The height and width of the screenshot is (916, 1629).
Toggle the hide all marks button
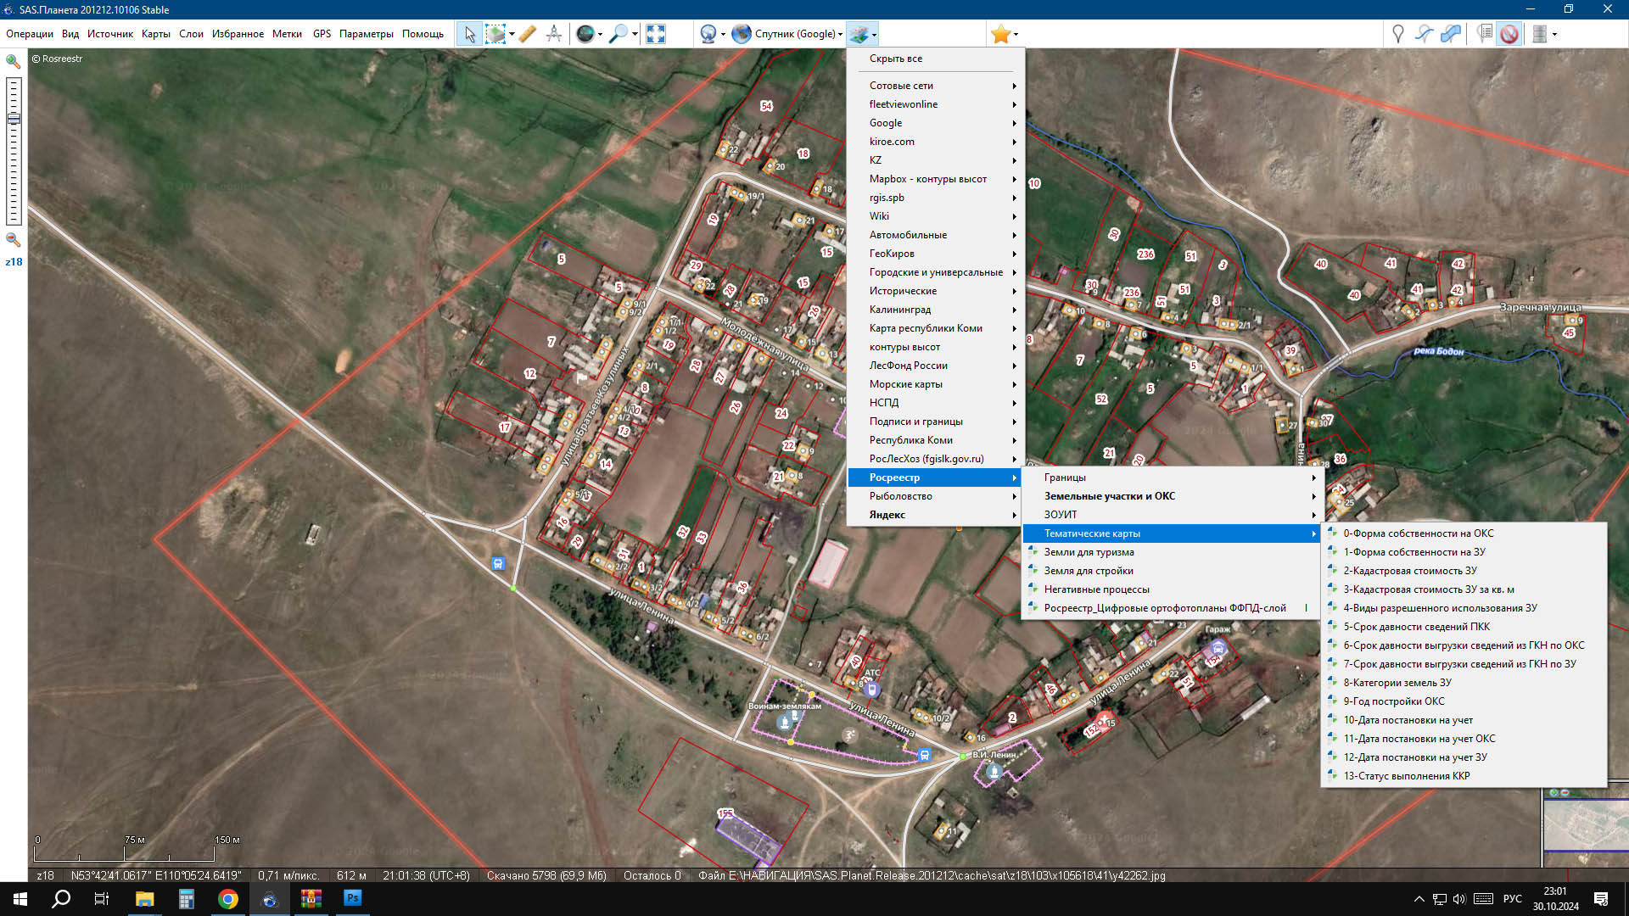coord(1509,34)
